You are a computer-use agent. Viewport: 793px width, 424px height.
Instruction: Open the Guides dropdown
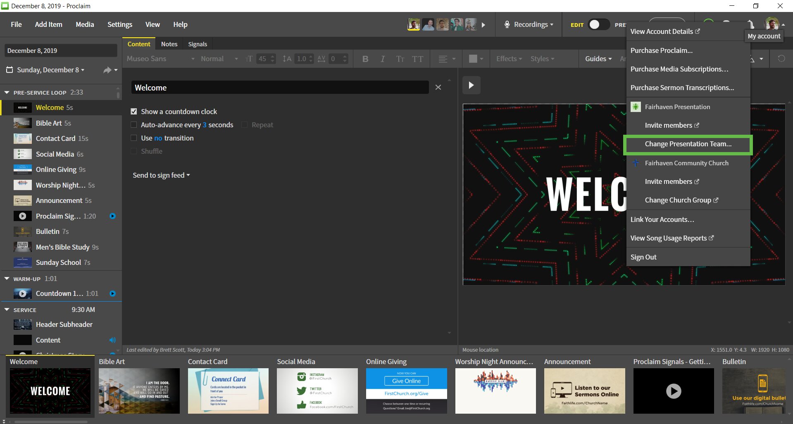pos(598,59)
